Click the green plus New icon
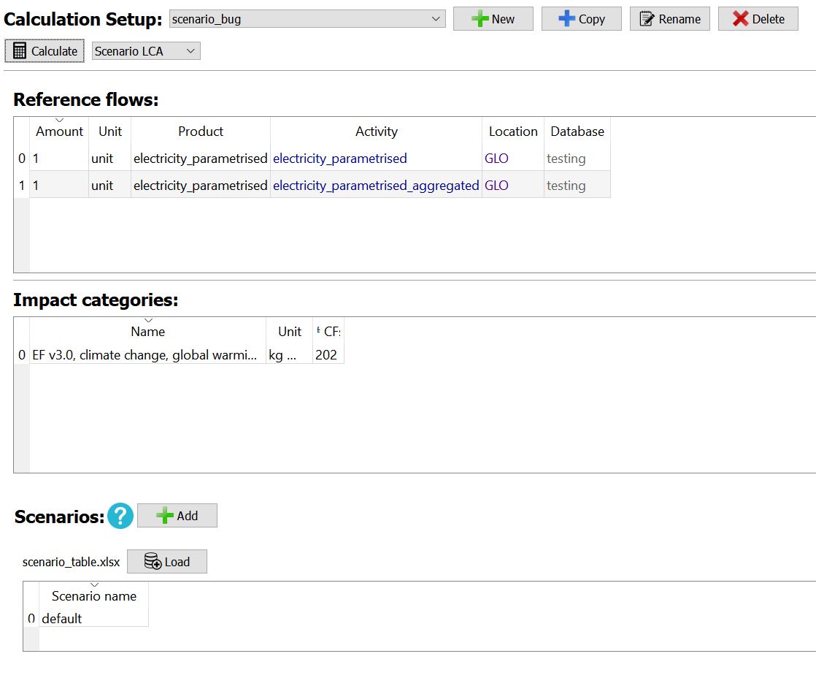The height and width of the screenshot is (678, 816). [x=480, y=19]
